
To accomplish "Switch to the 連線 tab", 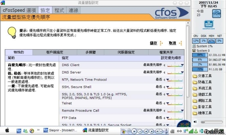I will 73,10.
